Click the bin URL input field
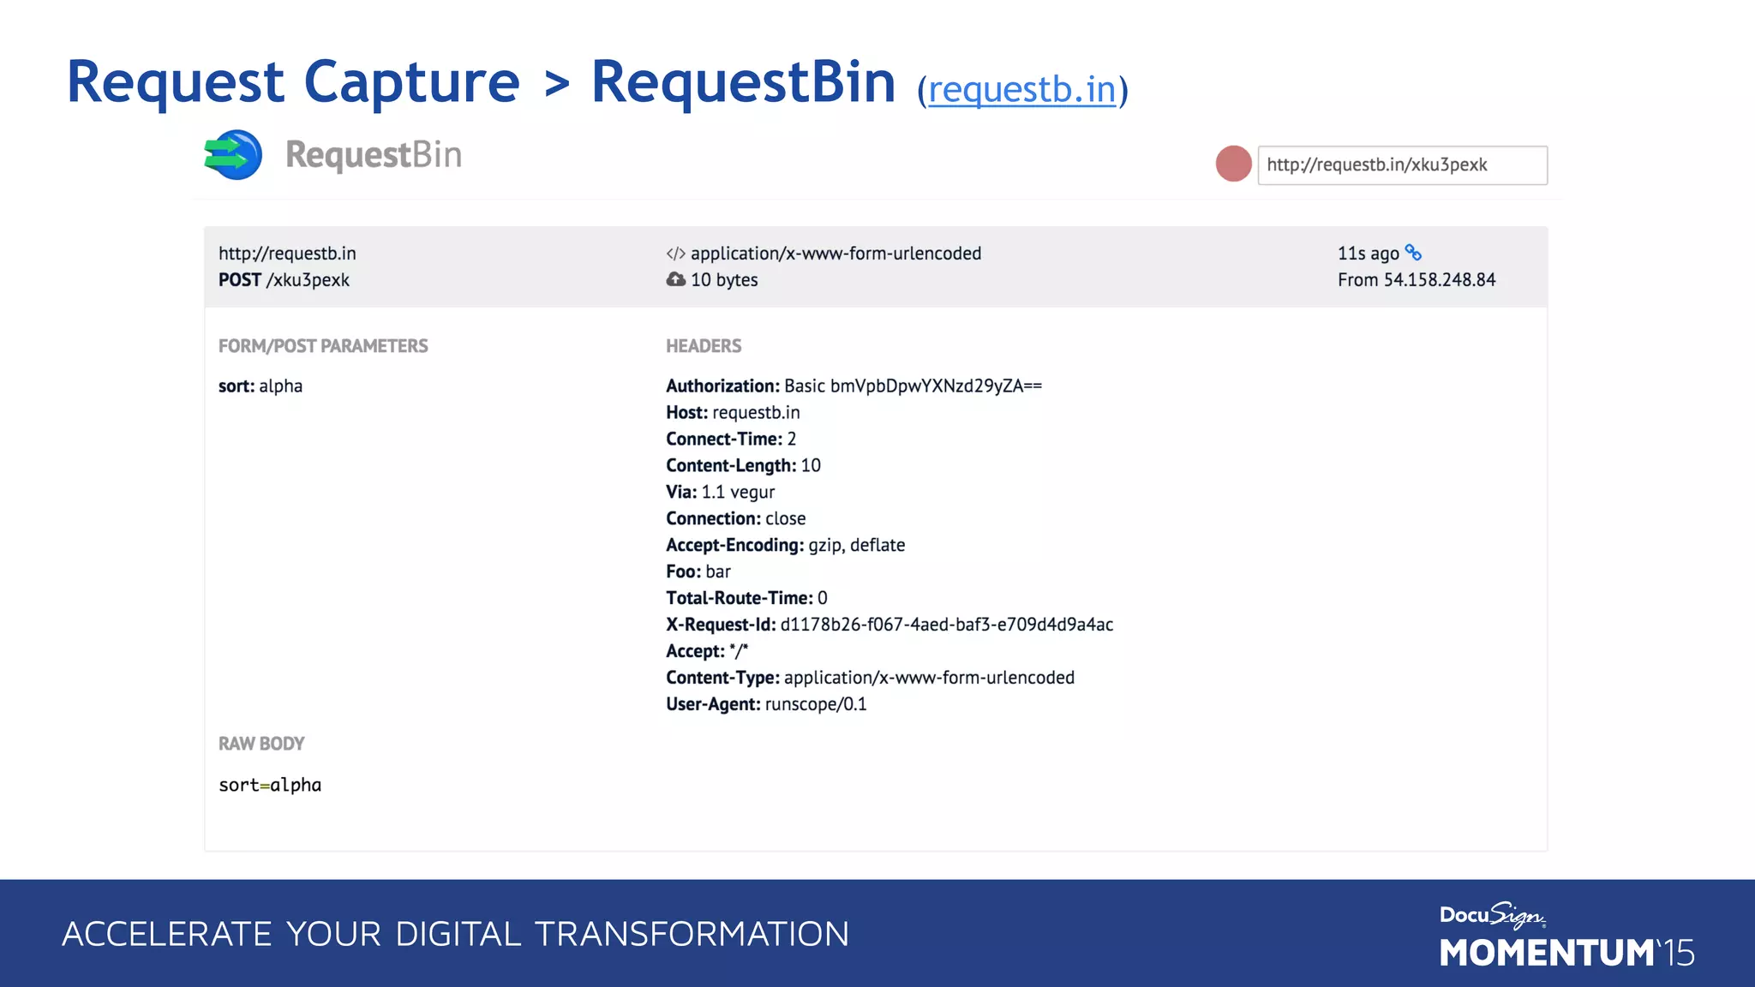 pos(1402,165)
